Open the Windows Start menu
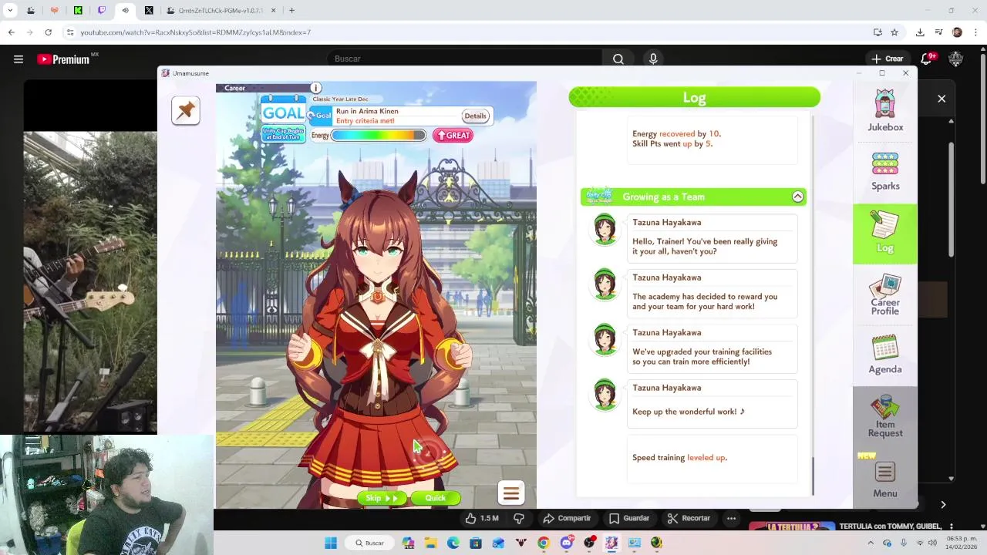The height and width of the screenshot is (555, 987). (x=331, y=543)
